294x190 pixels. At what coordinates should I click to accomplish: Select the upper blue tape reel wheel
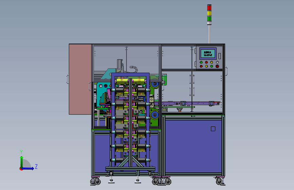click(x=155, y=84)
